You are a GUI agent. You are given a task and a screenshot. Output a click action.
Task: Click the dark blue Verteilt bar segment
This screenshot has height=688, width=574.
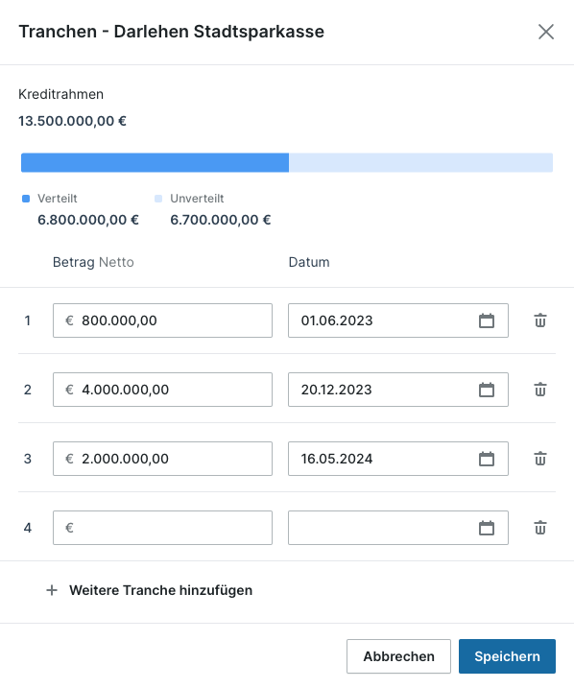click(155, 162)
